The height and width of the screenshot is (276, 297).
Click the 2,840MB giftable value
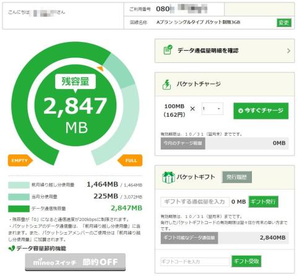(x=273, y=238)
